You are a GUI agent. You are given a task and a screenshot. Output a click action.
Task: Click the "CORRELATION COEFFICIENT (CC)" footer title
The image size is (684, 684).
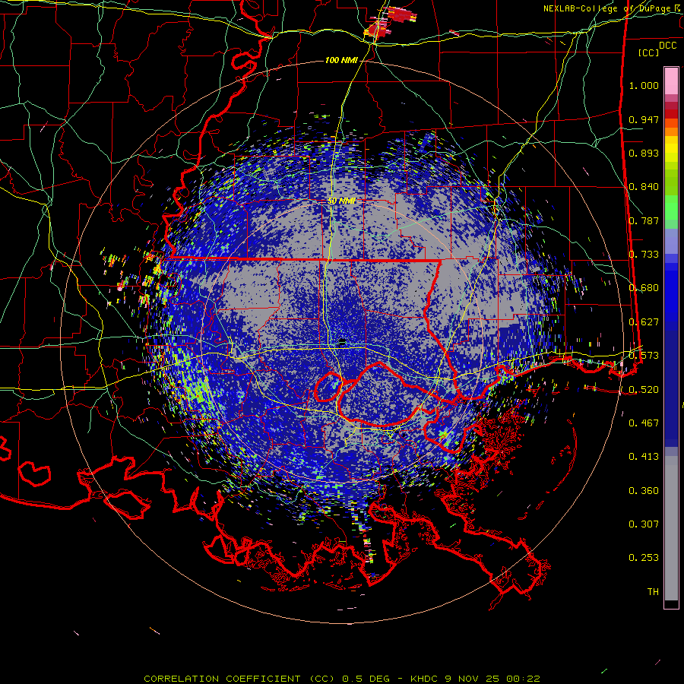(239, 679)
